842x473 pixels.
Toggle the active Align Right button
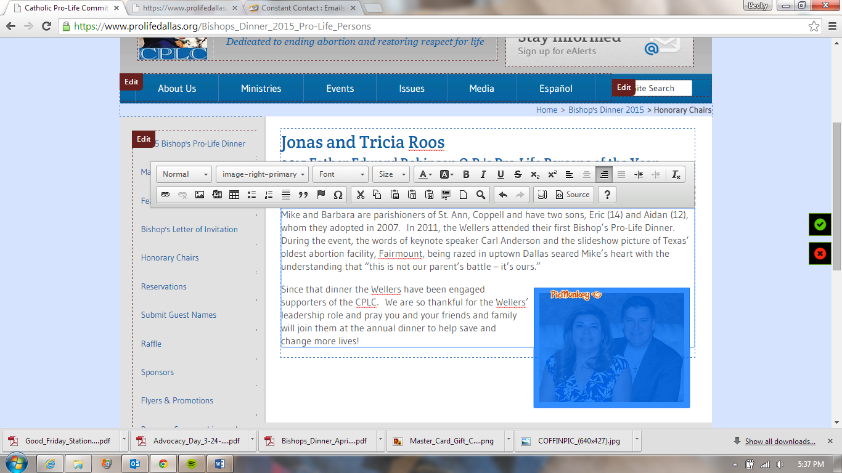coord(604,174)
